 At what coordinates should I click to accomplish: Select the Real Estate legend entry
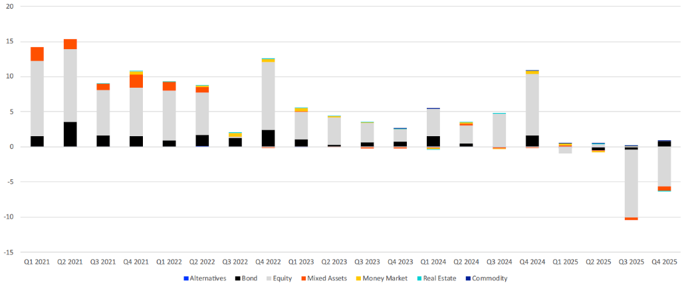pyautogui.click(x=440, y=278)
